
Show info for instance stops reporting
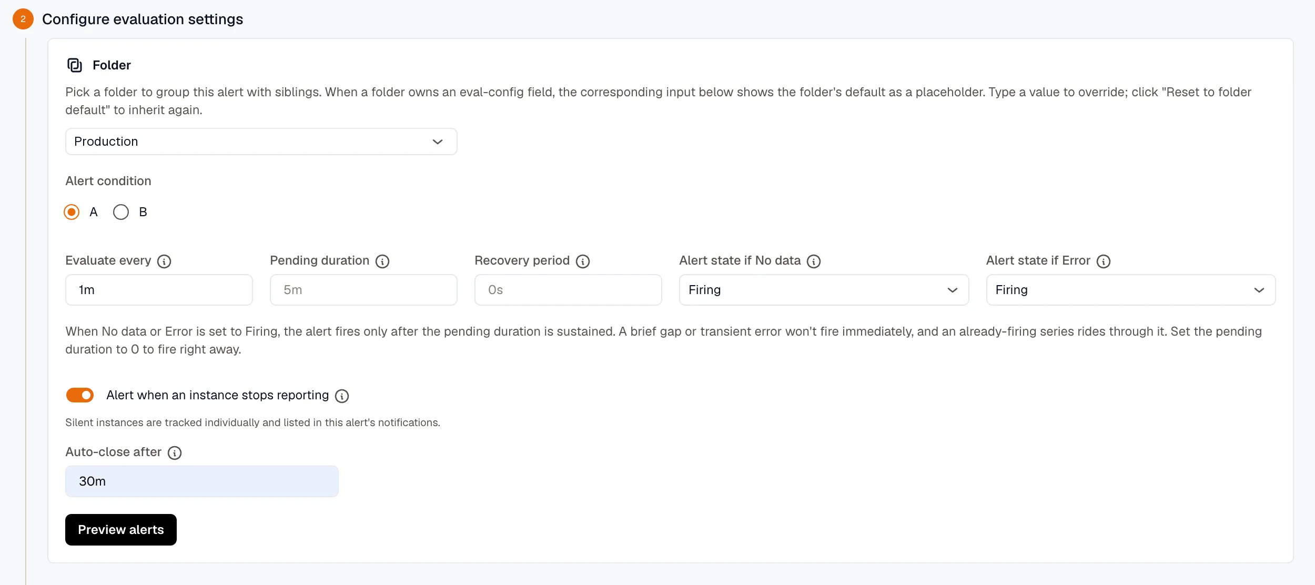(342, 396)
